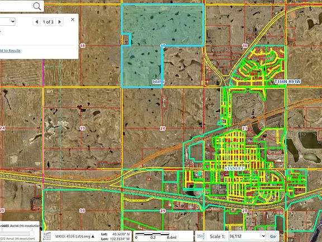This screenshot has width=322, height=242.
Task: Show the previous result in the popup
Action: 37,22
